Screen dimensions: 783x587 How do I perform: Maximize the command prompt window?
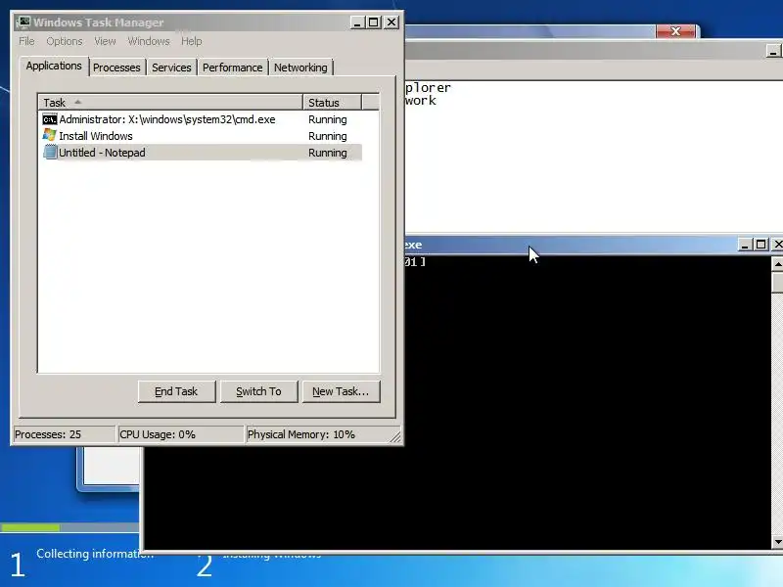[761, 245]
